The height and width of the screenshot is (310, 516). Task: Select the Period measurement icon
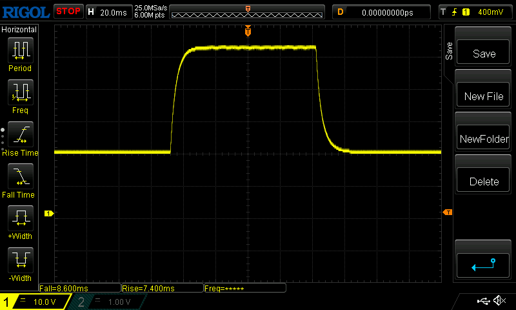[x=20, y=50]
